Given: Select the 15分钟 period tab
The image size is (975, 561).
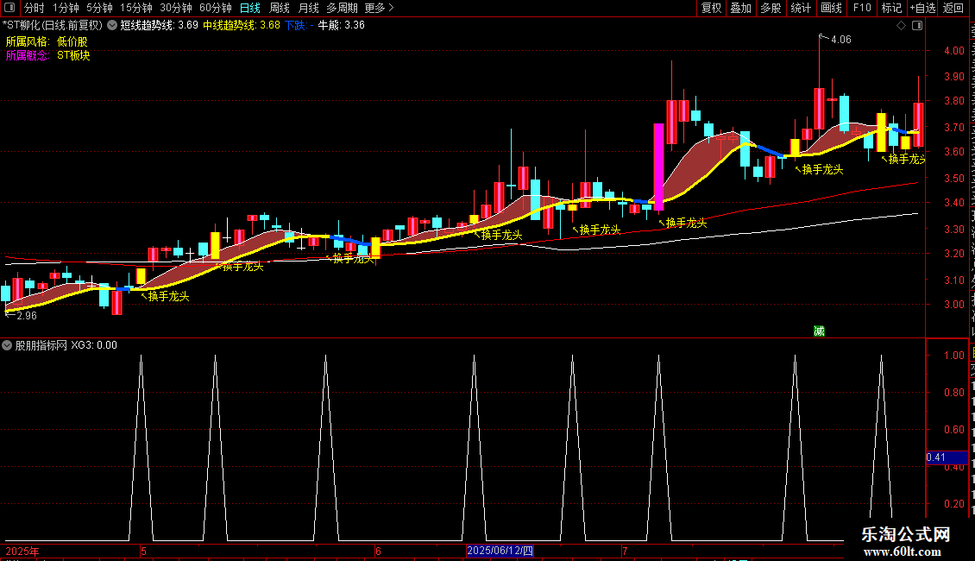Looking at the screenshot, I should 136,8.
